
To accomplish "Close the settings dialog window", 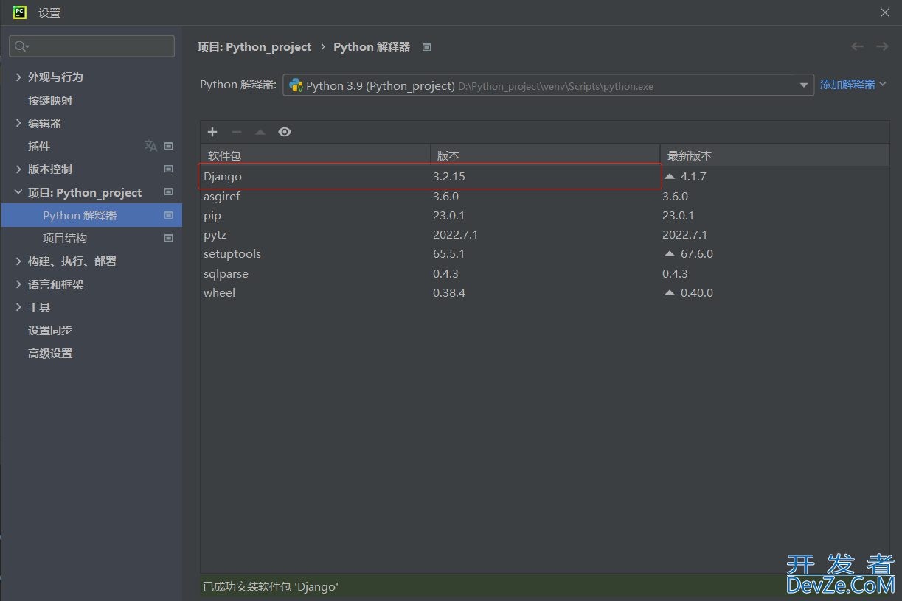I will (x=885, y=13).
